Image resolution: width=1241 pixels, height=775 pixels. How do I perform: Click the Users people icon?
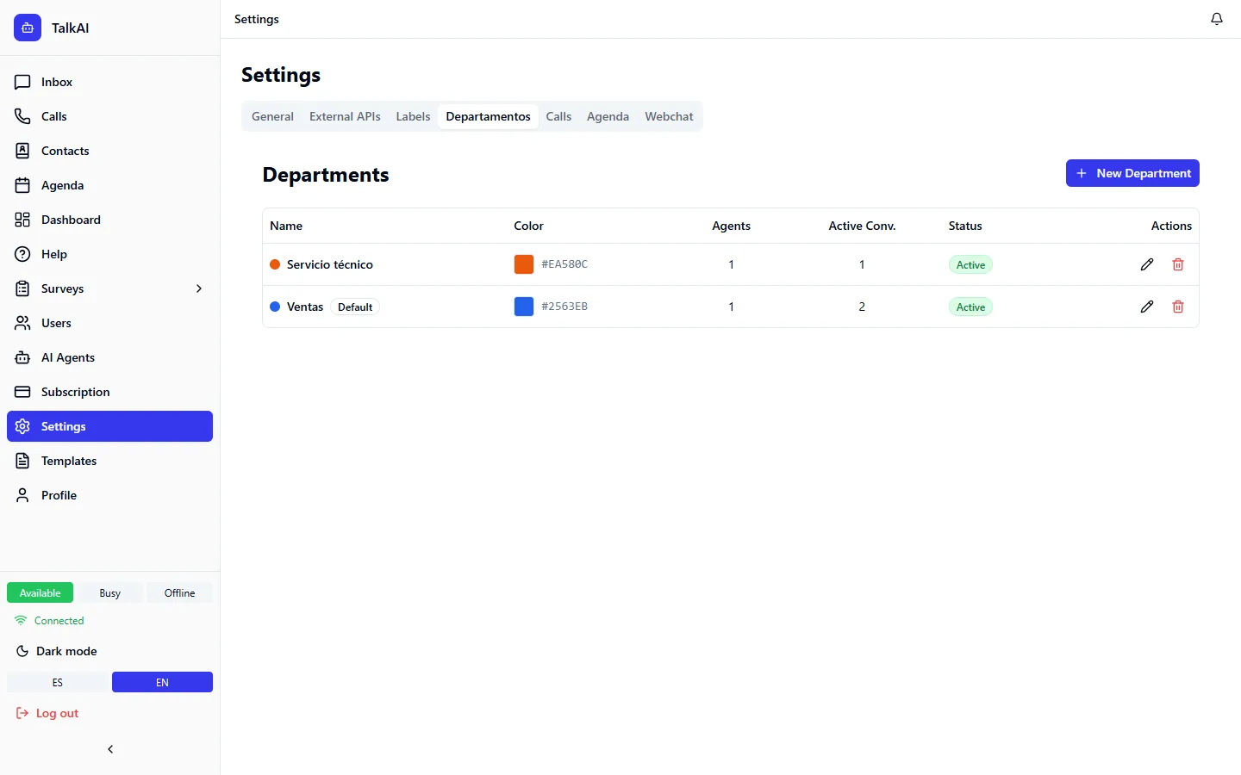coord(22,323)
